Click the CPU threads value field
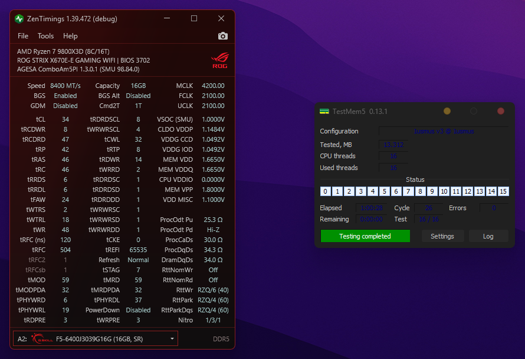The width and height of the screenshot is (525, 359). click(393, 156)
